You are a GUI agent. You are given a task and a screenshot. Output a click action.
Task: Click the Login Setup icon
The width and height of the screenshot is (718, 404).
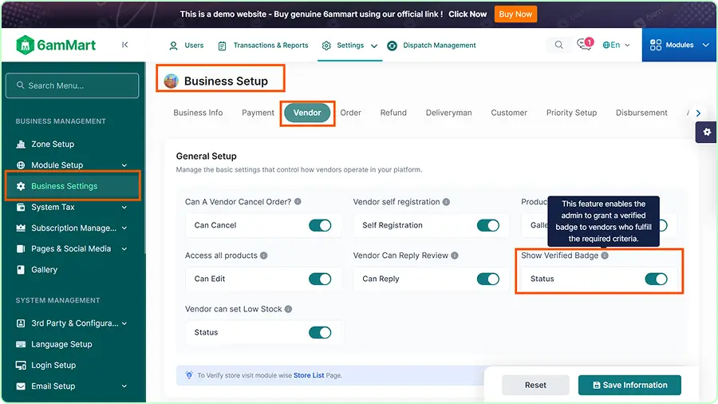pyautogui.click(x=21, y=365)
